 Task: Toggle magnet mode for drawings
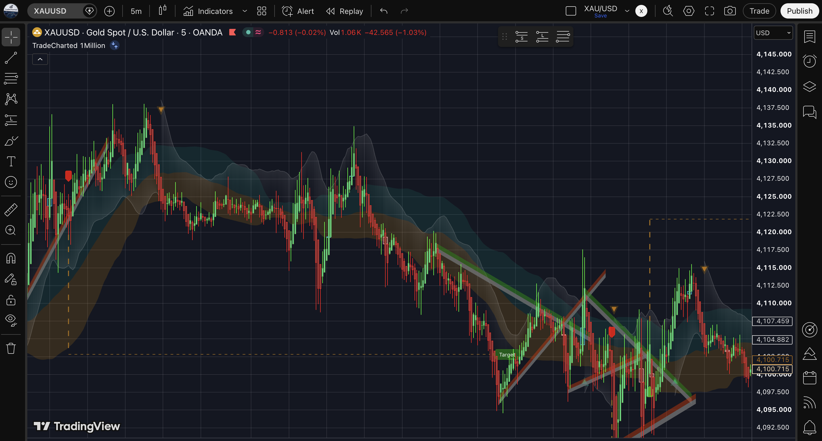pos(11,258)
